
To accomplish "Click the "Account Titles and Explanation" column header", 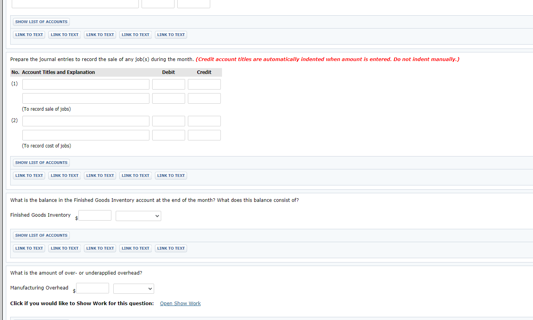I will pyautogui.click(x=58, y=72).
